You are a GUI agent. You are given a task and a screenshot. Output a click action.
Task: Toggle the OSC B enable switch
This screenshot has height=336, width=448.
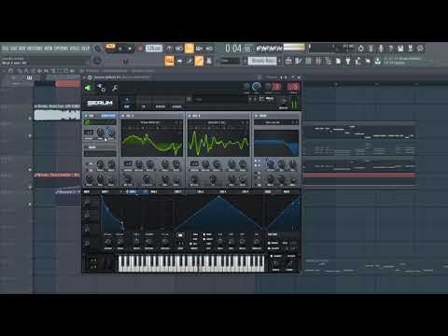(189, 116)
